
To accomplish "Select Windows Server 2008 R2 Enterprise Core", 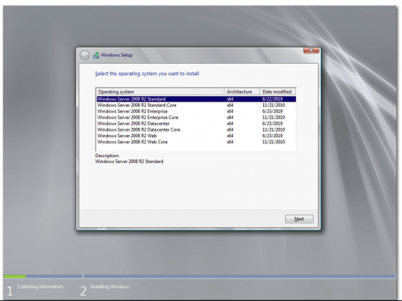I will point(197,118).
